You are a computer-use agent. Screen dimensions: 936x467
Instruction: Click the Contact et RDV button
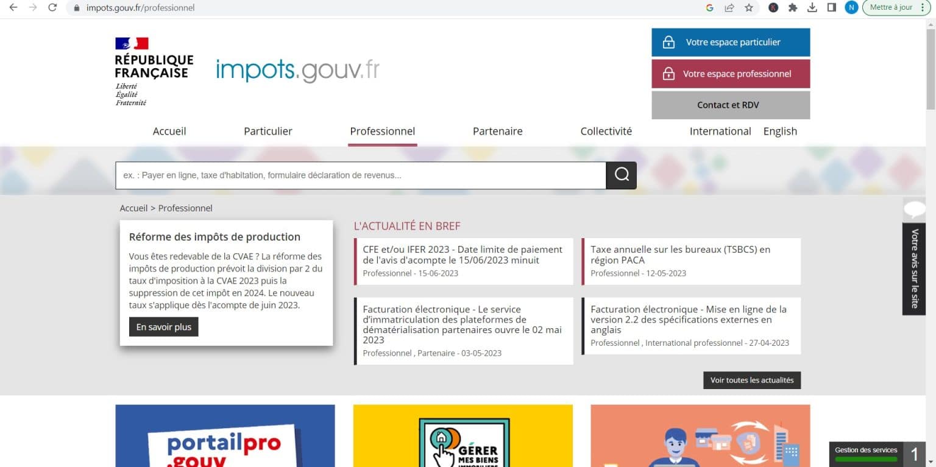pos(731,105)
